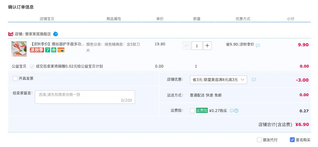Screen dimensions: 318x147
Task: Click the green 运费险 label badge
Action: point(202,110)
